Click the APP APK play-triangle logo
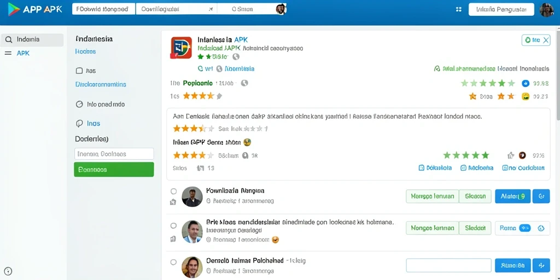 [14, 9]
